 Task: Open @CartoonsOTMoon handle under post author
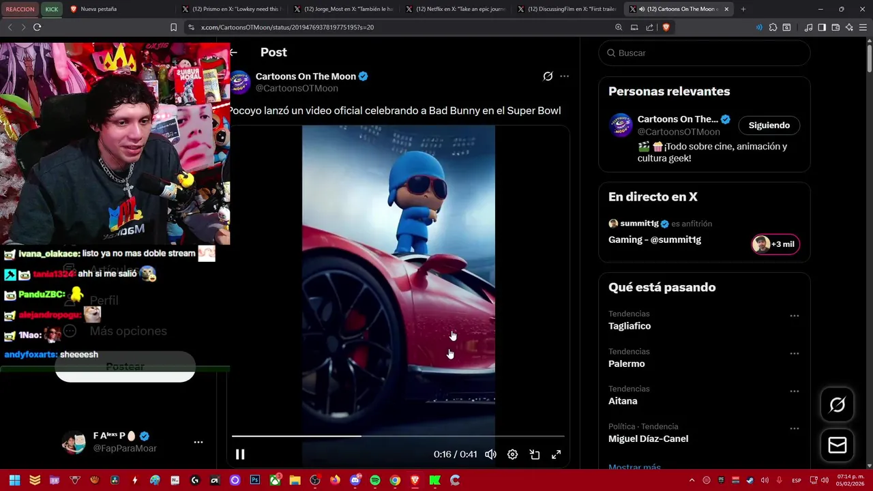297,89
